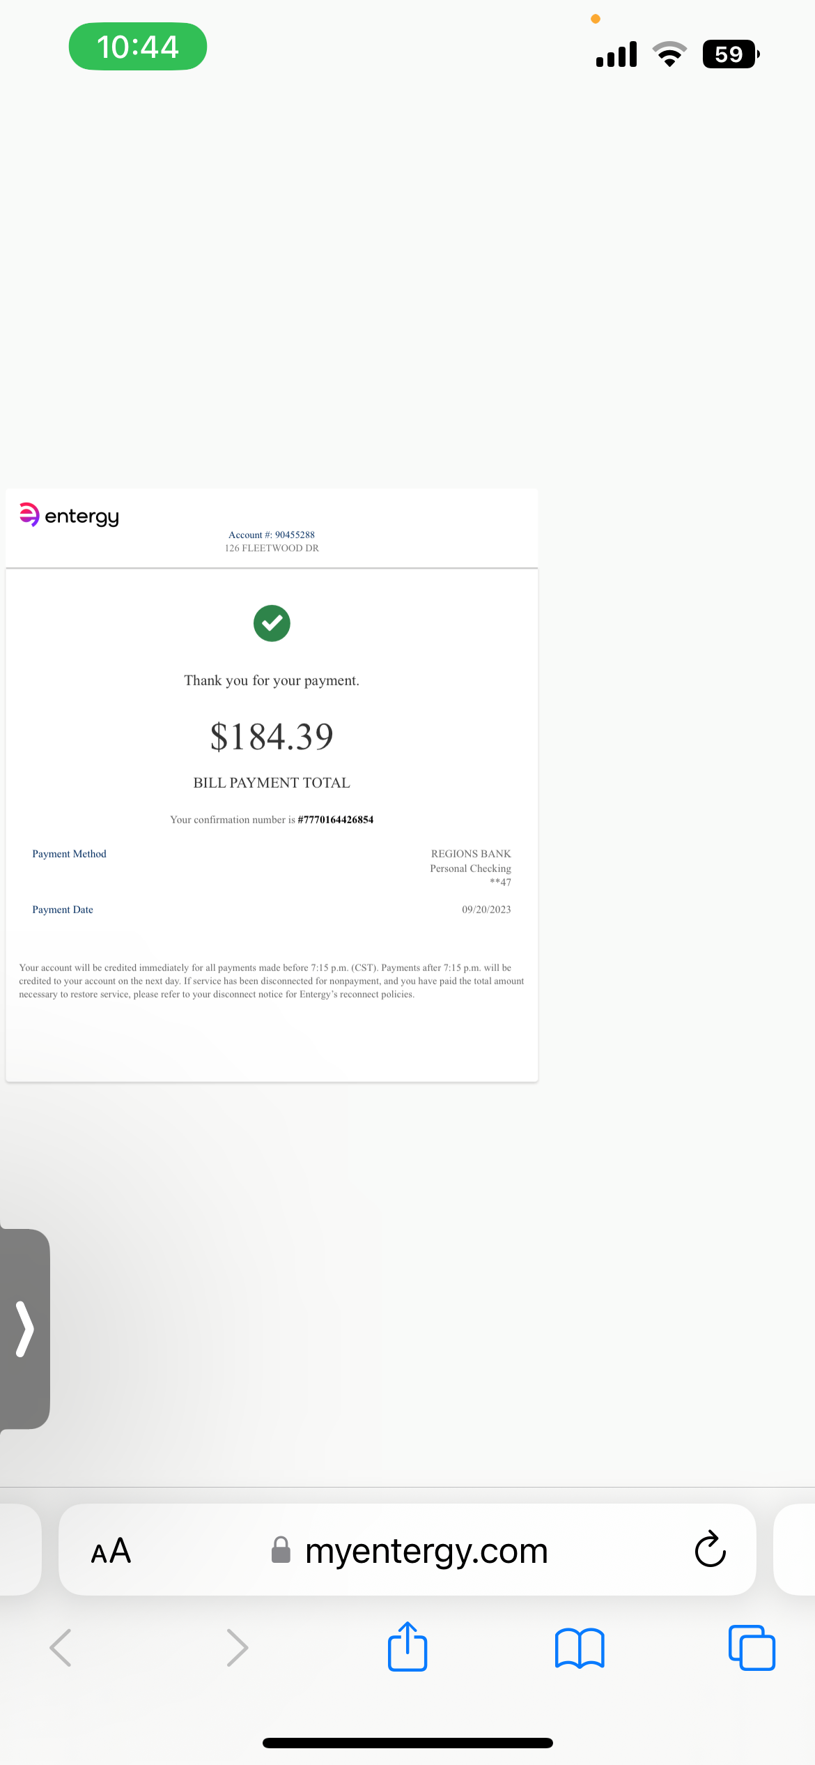This screenshot has width=815, height=1765.
Task: Tap the myentergy.com address bar
Action: [426, 1551]
